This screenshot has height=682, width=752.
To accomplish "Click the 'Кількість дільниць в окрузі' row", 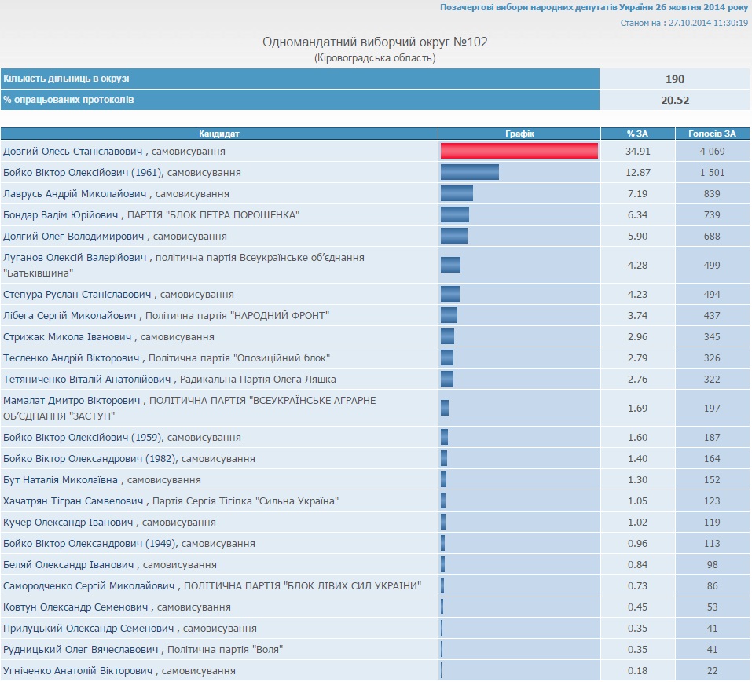I will 66,79.
